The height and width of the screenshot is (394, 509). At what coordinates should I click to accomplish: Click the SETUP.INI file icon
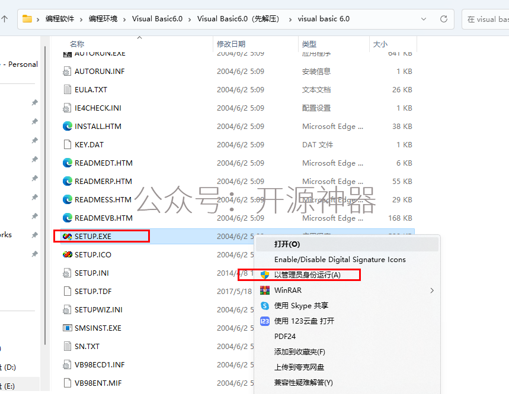[x=67, y=273]
